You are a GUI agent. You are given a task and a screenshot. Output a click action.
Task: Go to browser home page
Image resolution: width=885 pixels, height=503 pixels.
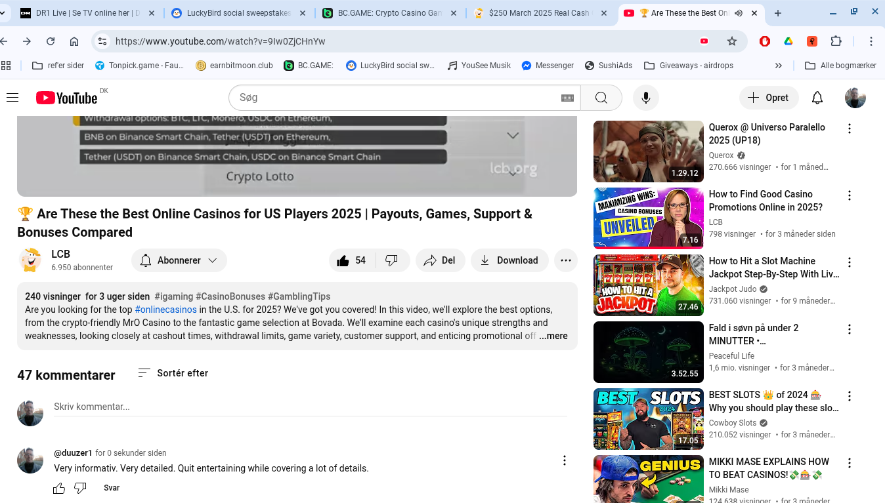pos(74,41)
